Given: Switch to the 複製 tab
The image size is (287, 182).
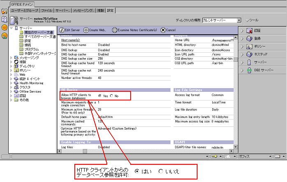Looking at the screenshot, I should coord(101,10).
